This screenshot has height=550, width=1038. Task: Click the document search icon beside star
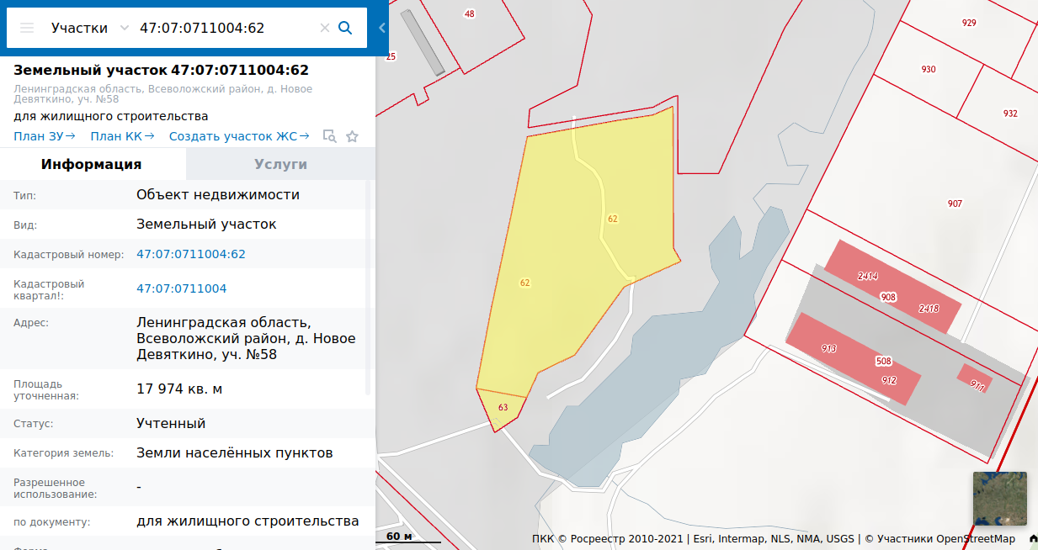(330, 136)
